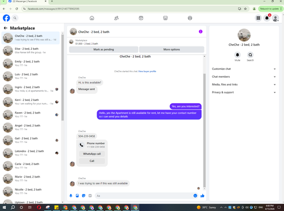Expand Privacy & support section
The width and height of the screenshot is (284, 211).
coord(244,92)
